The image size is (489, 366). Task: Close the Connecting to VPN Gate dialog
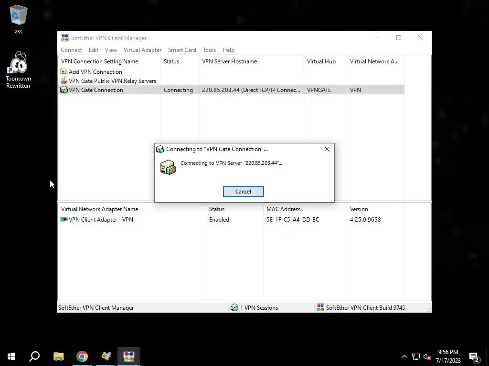pyautogui.click(x=327, y=149)
